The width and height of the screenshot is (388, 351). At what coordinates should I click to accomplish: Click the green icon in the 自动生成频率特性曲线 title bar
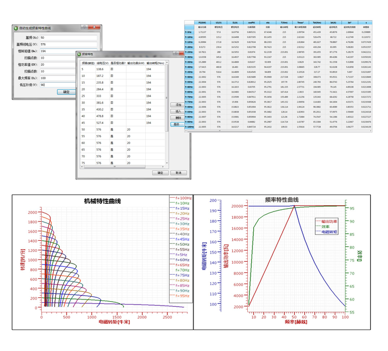(16, 28)
